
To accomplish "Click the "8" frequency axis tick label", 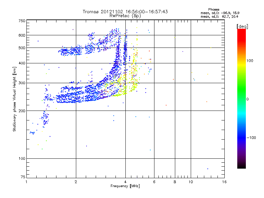I will click(x=175, y=182).
